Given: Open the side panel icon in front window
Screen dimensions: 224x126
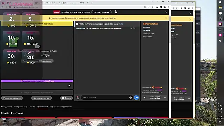Looking at the screenshot, I should tap(161, 7).
